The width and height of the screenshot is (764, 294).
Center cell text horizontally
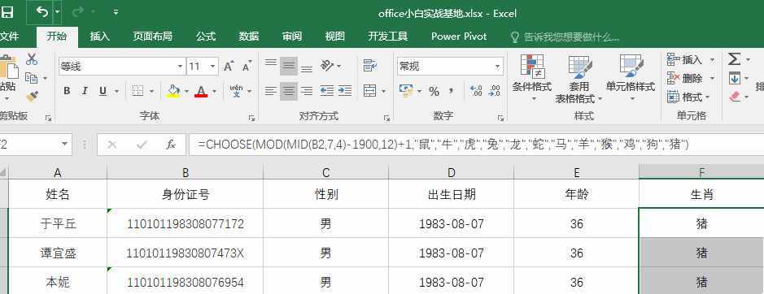[289, 91]
